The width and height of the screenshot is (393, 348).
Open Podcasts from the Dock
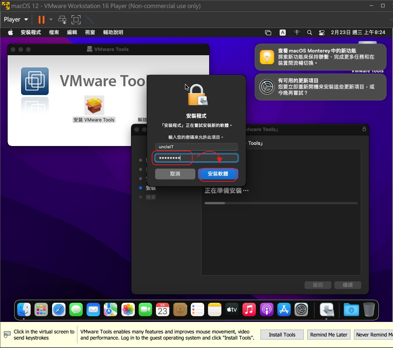tap(267, 310)
